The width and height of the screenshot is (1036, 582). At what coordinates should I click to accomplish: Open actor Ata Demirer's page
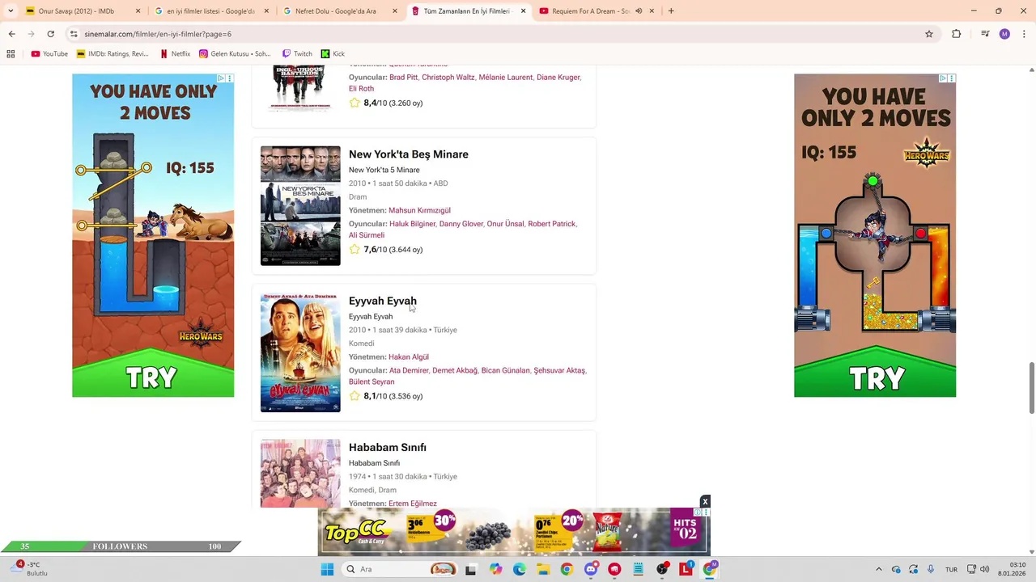(409, 370)
